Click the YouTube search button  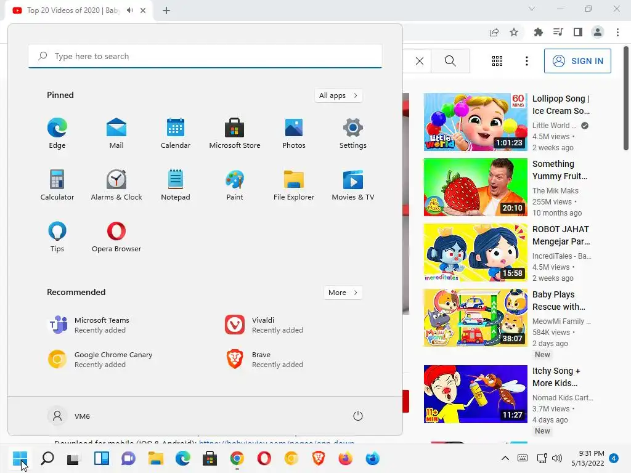point(450,61)
